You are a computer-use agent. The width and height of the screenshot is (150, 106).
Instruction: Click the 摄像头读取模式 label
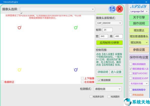[106, 18]
